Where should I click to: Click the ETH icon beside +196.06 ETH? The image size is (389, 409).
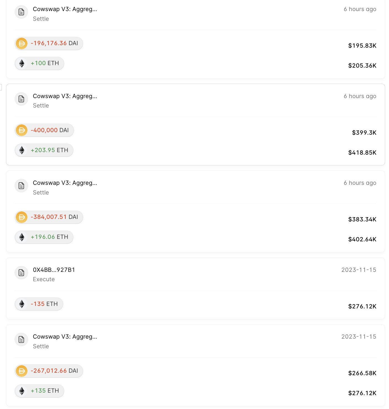[22, 237]
